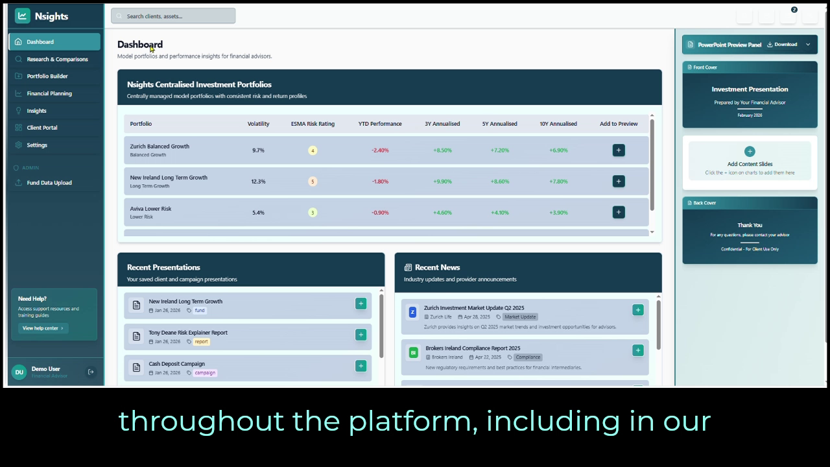Add New Ireland Long Term Growth portfolio
Image resolution: width=830 pixels, height=467 pixels.
click(619, 181)
